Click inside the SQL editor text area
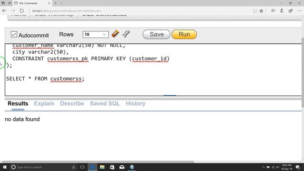 coord(153,70)
